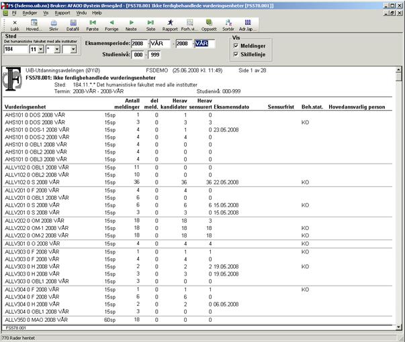Click the Studienivå field showing 000
405x342 pixels.
[138, 55]
